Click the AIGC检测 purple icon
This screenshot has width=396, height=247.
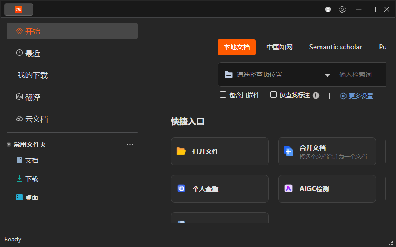click(x=288, y=188)
